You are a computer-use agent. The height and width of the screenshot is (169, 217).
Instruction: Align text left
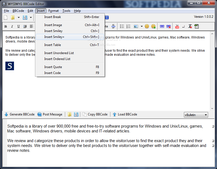click(31, 26)
